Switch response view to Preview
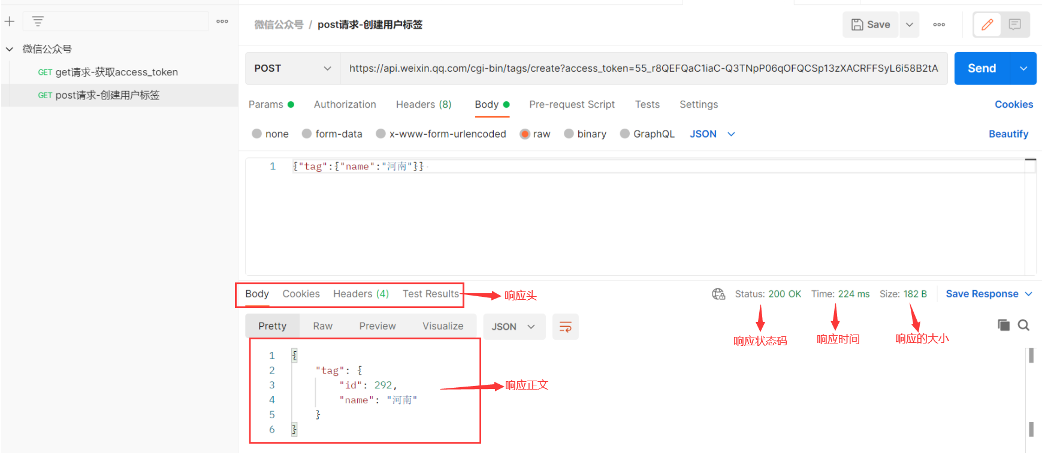Image resolution: width=1042 pixels, height=453 pixels. pos(377,326)
